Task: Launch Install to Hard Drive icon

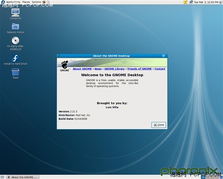Action: coord(16,60)
